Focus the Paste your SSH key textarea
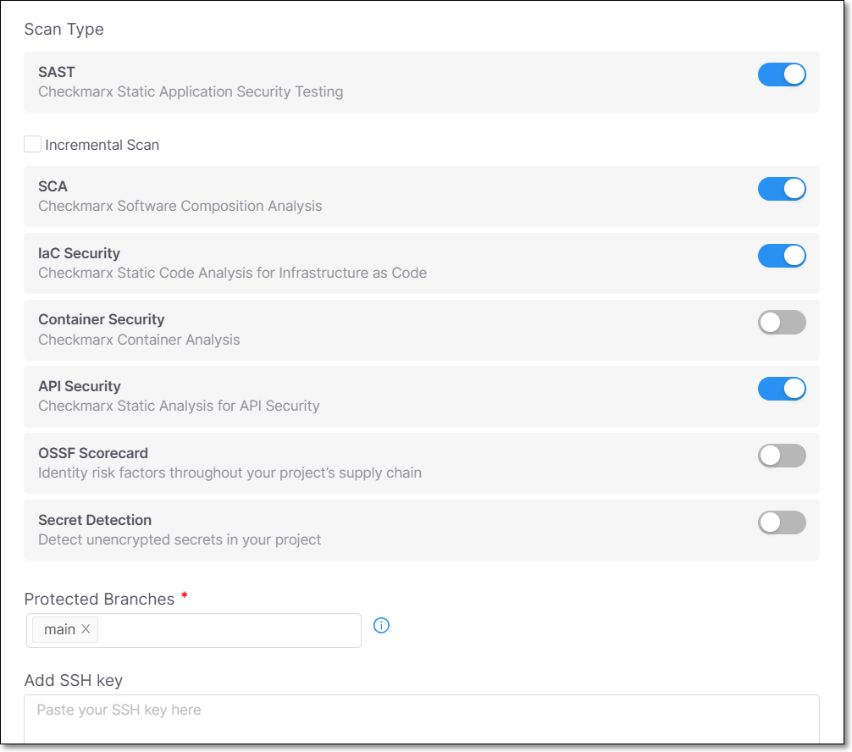This screenshot has height=752, width=852. tap(422, 719)
